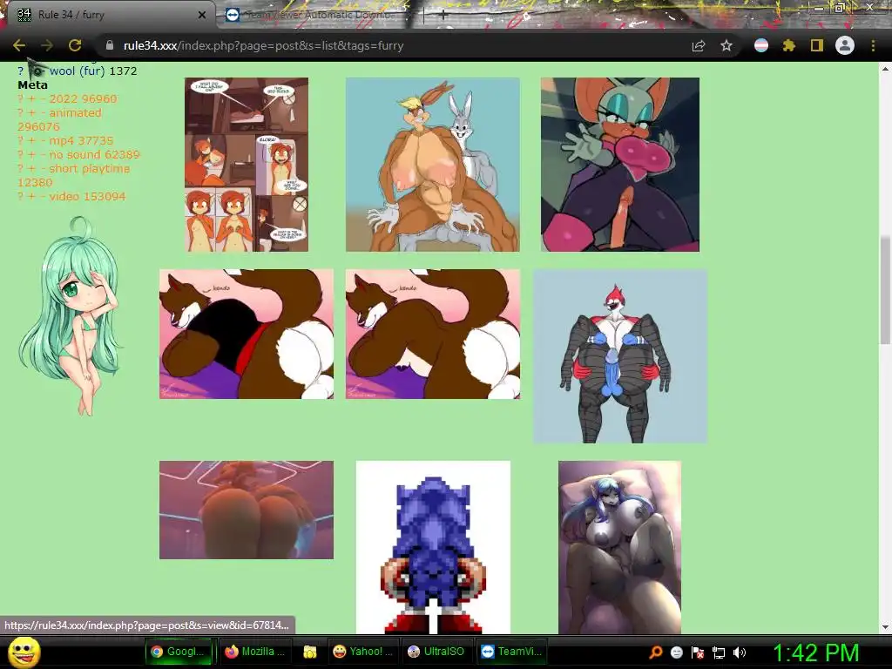Click the 'mp4' meta tag link
The width and height of the screenshot is (892, 669).
point(64,140)
